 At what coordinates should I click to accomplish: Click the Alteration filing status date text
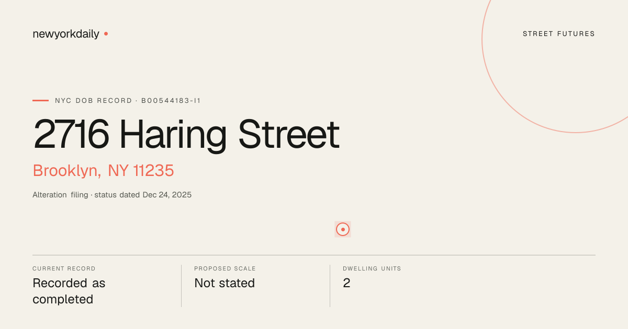112,195
